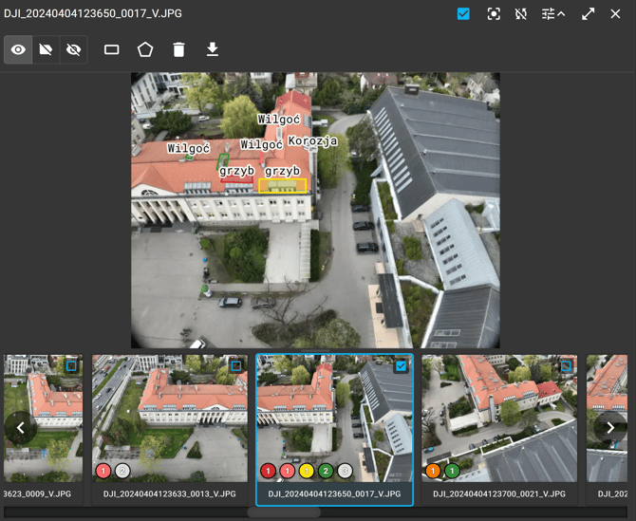
Task: Select the Korozja annotation label
Action: point(312,140)
